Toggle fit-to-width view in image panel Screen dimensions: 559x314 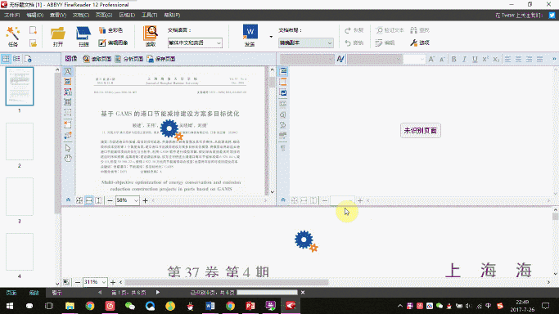tap(89, 200)
